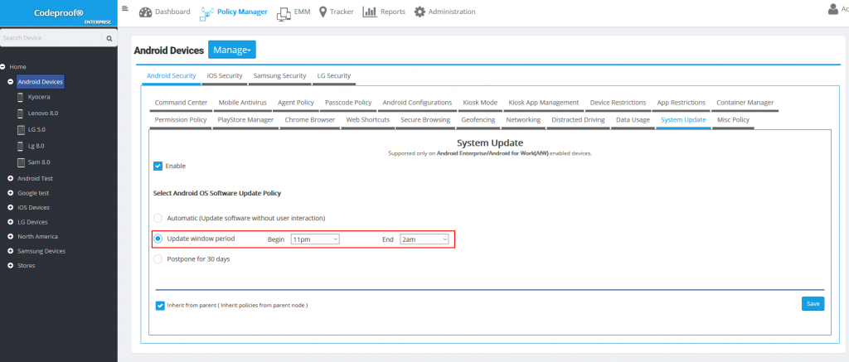Viewport: 849px width, 362px height.
Task: Open the Data Usage tab
Action: (x=633, y=120)
